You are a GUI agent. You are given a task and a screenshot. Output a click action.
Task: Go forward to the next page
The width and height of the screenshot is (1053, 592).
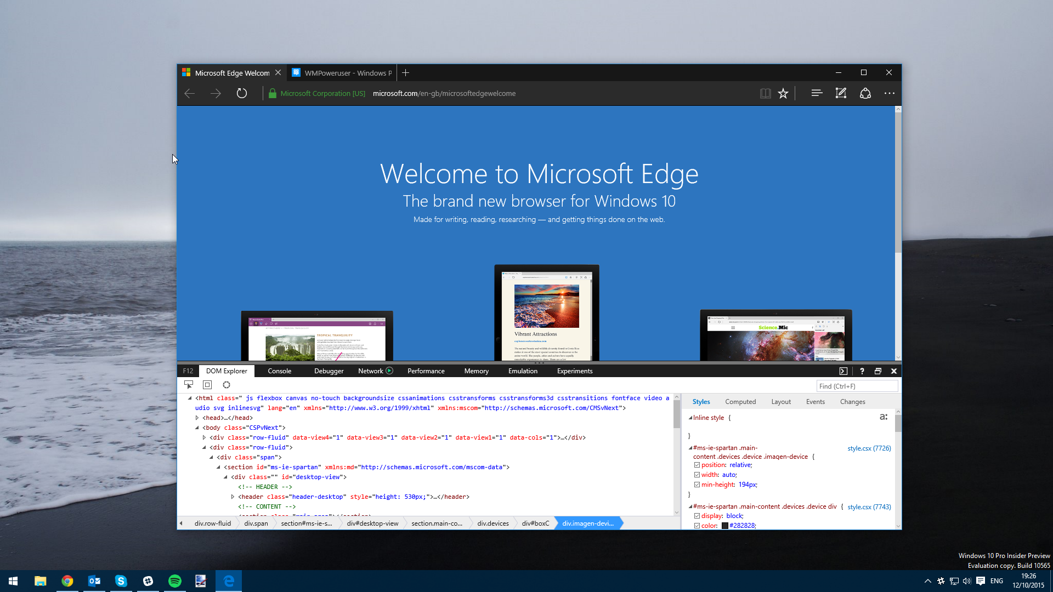[216, 94]
